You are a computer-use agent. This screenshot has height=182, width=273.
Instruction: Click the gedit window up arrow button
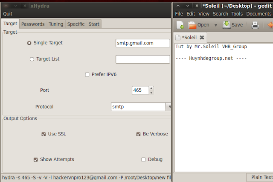coord(178,6)
